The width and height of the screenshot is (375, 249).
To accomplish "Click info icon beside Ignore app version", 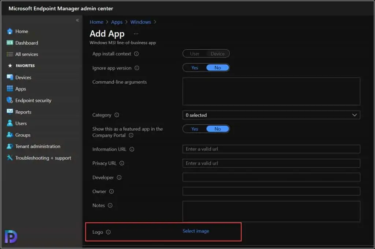I will (x=137, y=68).
